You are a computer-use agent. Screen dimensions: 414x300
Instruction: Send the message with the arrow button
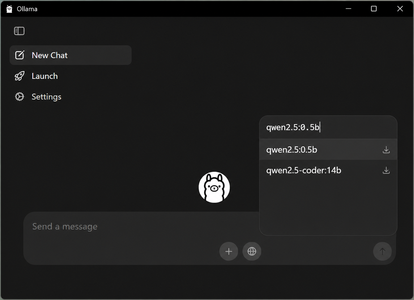[382, 251]
